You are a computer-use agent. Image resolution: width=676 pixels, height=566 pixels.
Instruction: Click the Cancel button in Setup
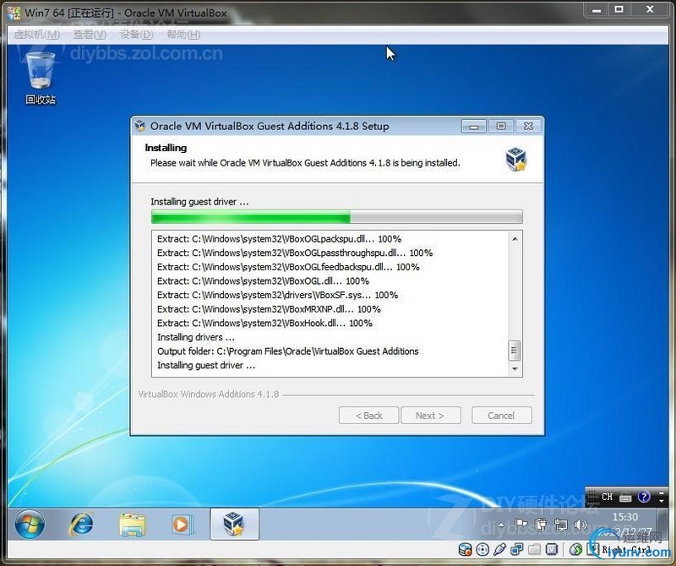click(501, 416)
